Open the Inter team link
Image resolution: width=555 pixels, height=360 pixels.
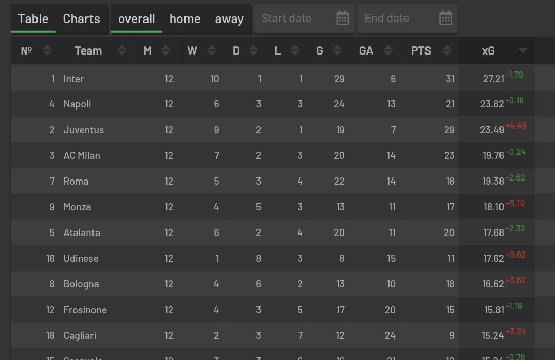[73, 79]
